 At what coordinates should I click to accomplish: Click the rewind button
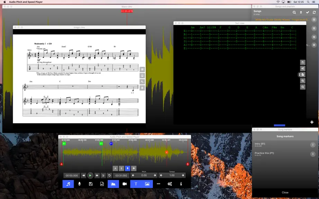coord(83,176)
